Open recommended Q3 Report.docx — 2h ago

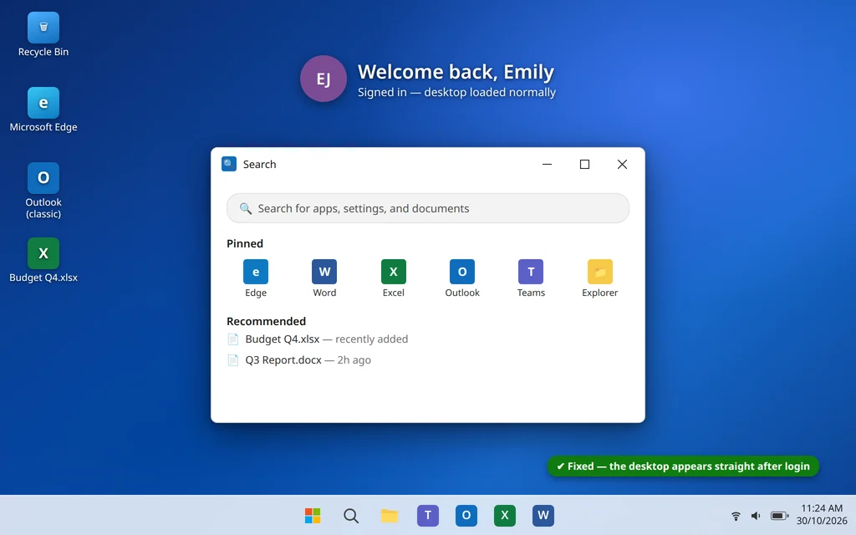click(x=299, y=359)
